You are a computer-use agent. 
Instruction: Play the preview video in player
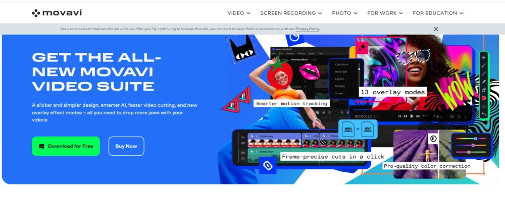[x=412, y=116]
